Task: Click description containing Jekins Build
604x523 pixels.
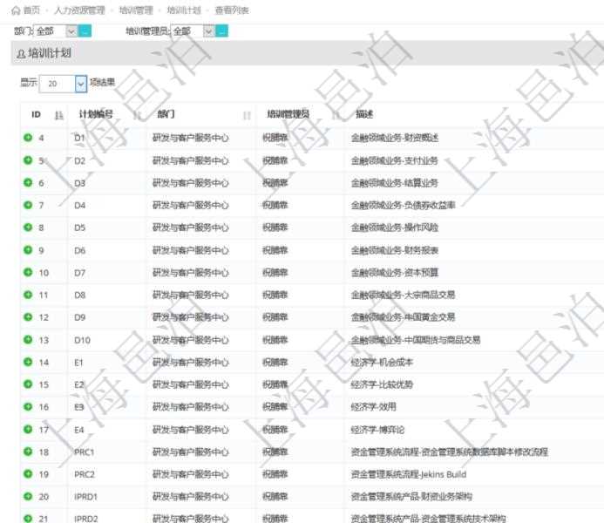Action: click(x=408, y=474)
